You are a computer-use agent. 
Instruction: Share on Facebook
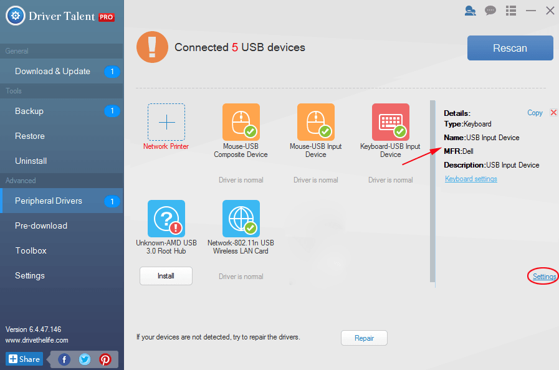(x=64, y=359)
